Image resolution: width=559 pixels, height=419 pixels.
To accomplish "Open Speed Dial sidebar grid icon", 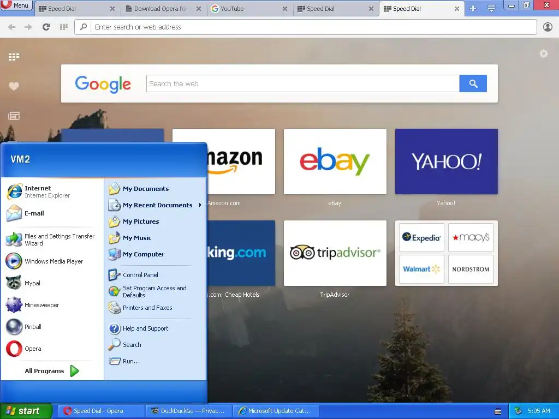I will point(14,57).
